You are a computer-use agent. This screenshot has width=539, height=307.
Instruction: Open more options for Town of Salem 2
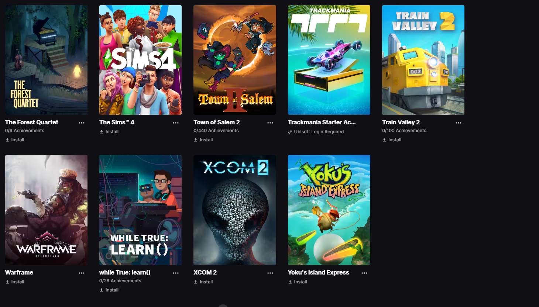(270, 123)
